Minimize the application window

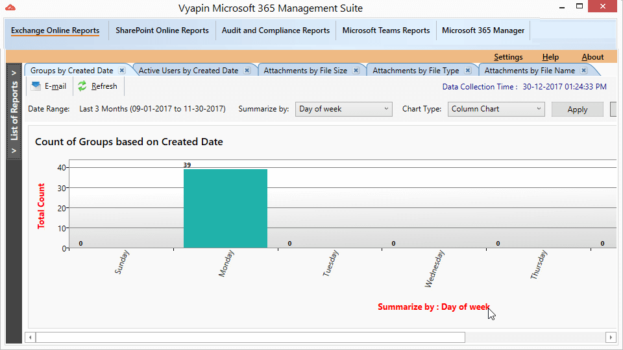click(x=562, y=7)
